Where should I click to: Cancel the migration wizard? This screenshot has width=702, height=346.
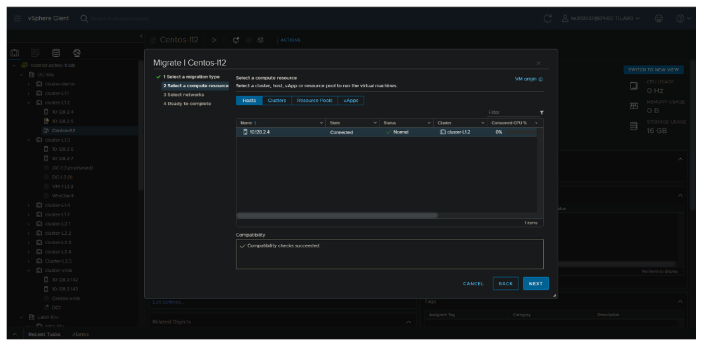(474, 283)
